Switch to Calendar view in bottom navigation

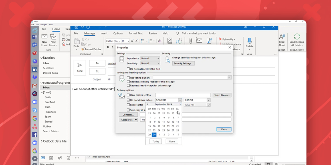coord(51,158)
